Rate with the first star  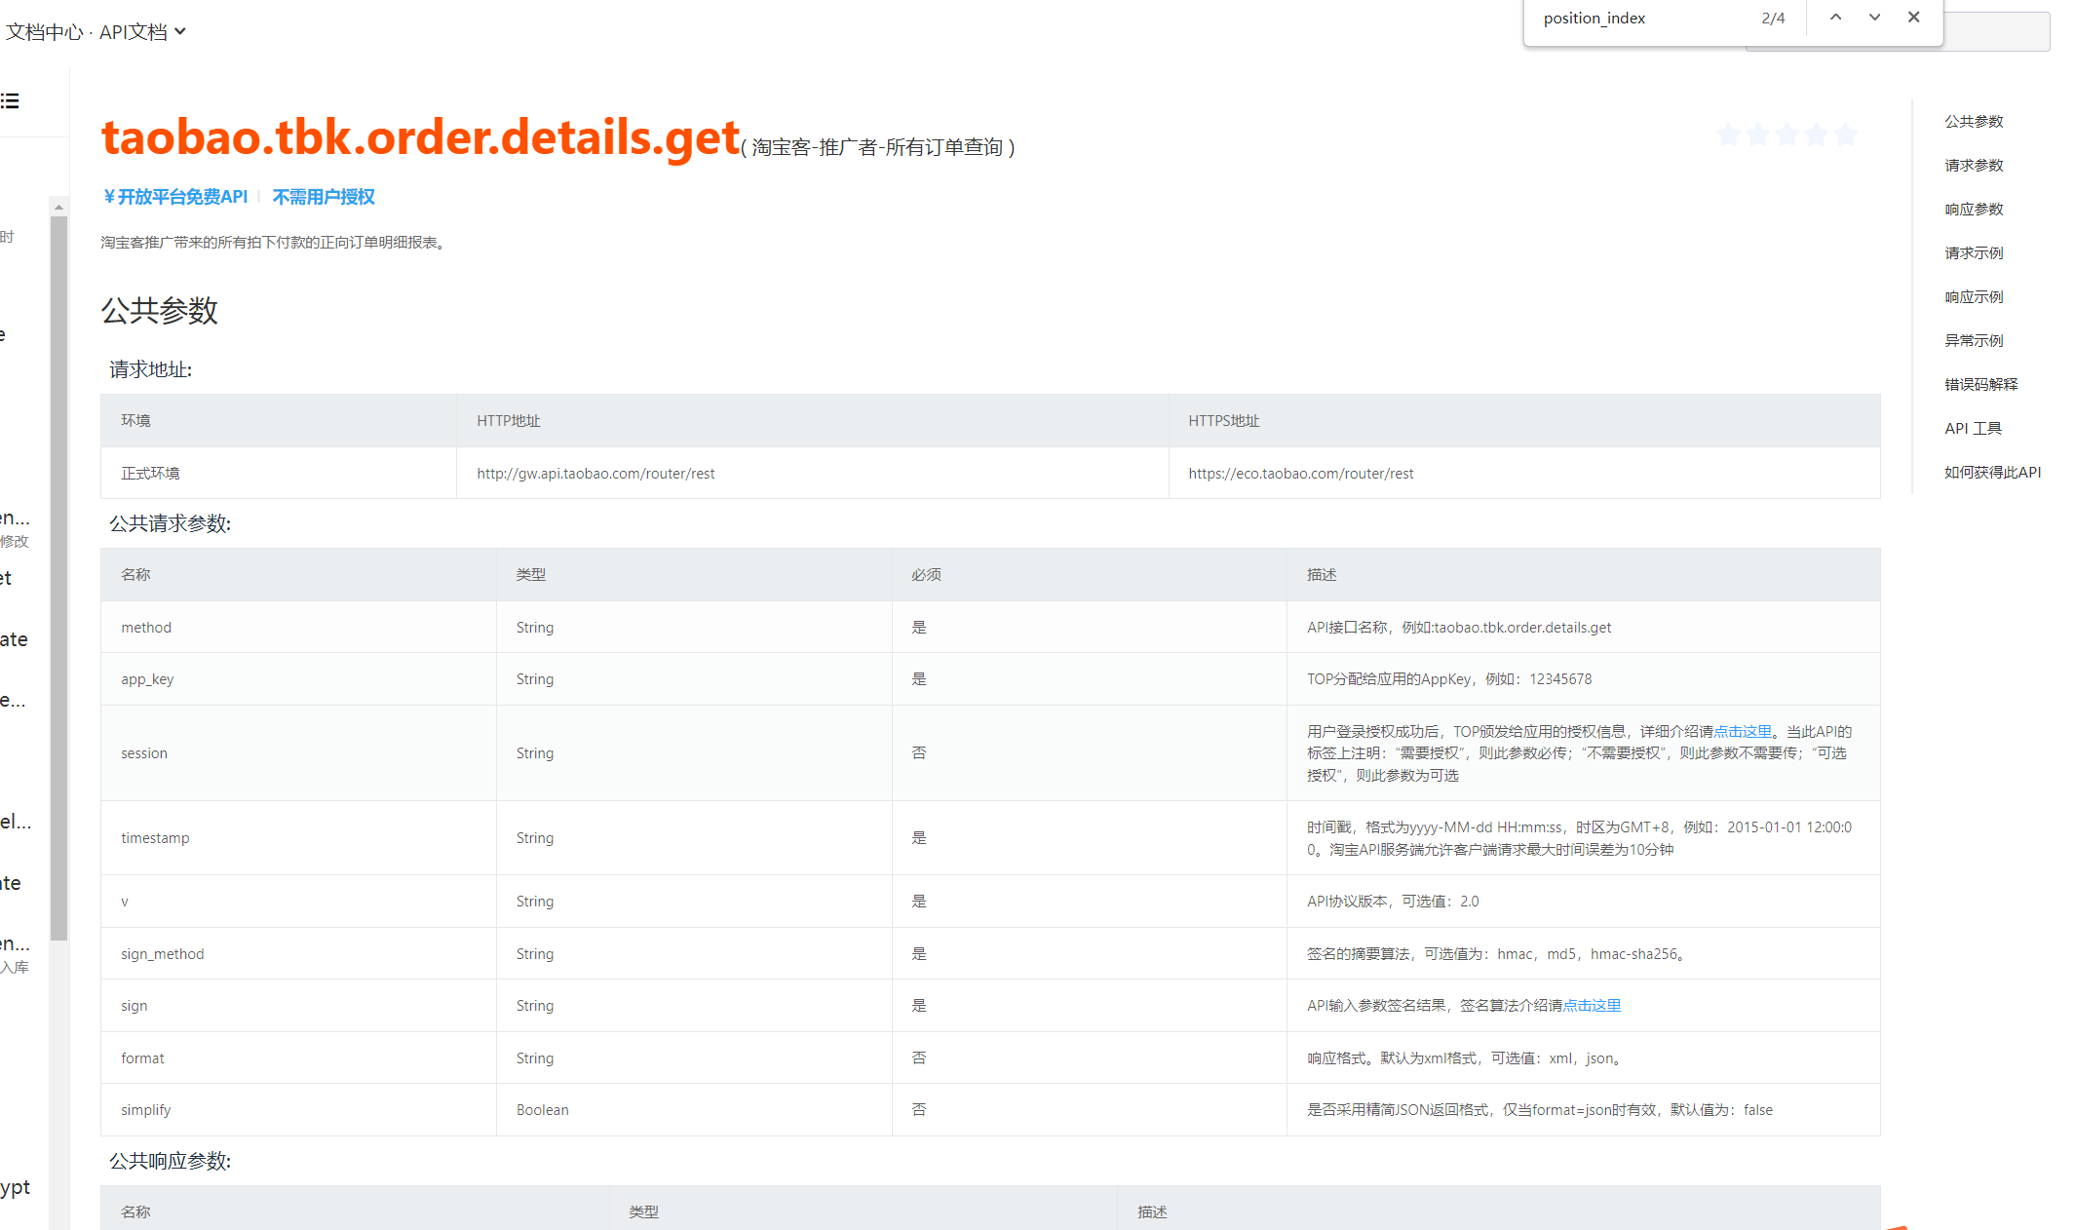pyautogui.click(x=1728, y=135)
